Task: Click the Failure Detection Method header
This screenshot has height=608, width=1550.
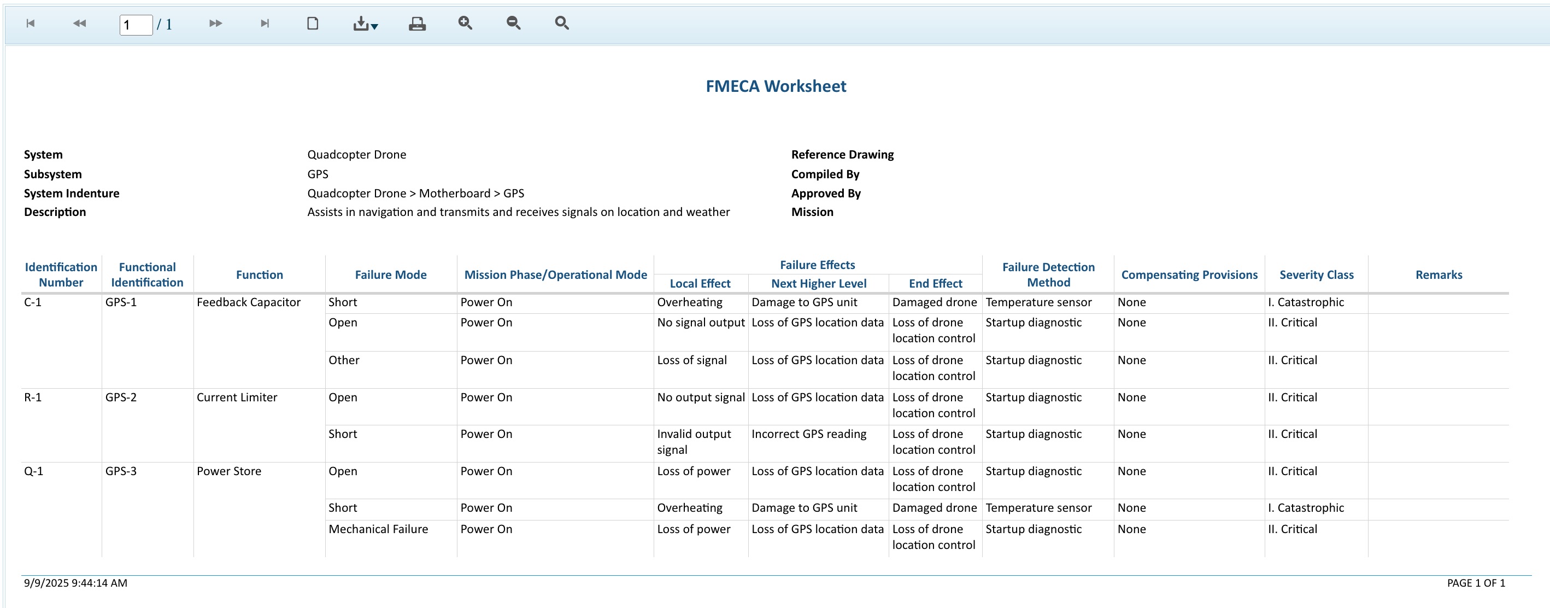Action: click(x=1048, y=274)
